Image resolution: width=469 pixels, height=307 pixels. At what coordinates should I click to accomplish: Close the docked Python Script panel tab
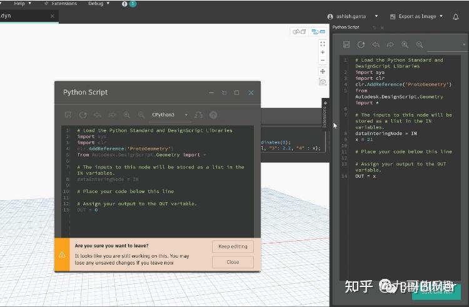[382, 27]
